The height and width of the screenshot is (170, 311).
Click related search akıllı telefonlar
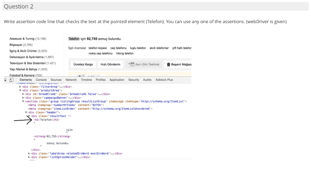159,48
